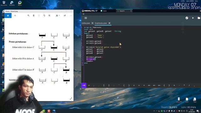This screenshot has height=113, width=201.
Task: Place the cursor on the 'program kopisusu' line
Action: point(93,27)
